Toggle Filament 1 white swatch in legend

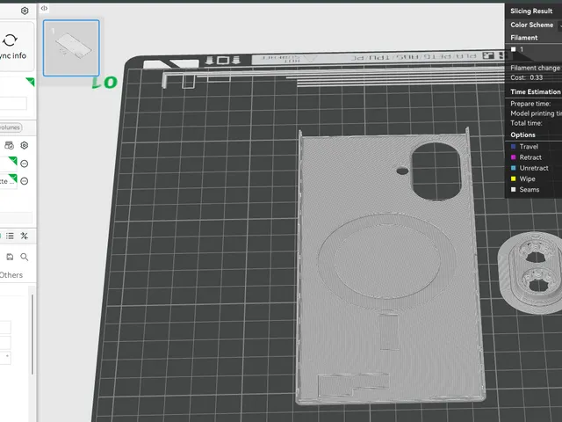513,49
